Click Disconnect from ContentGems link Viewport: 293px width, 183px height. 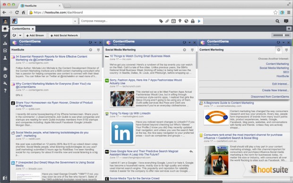click(270, 96)
